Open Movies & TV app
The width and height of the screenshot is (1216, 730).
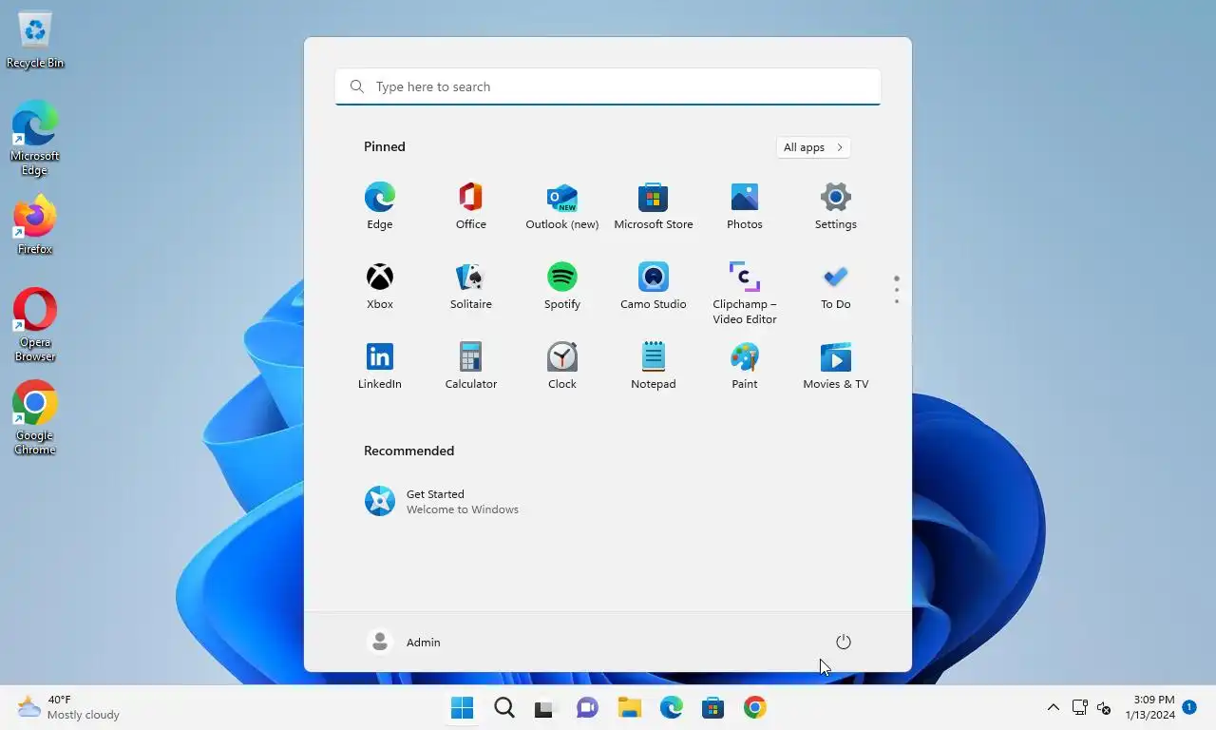pos(836,366)
